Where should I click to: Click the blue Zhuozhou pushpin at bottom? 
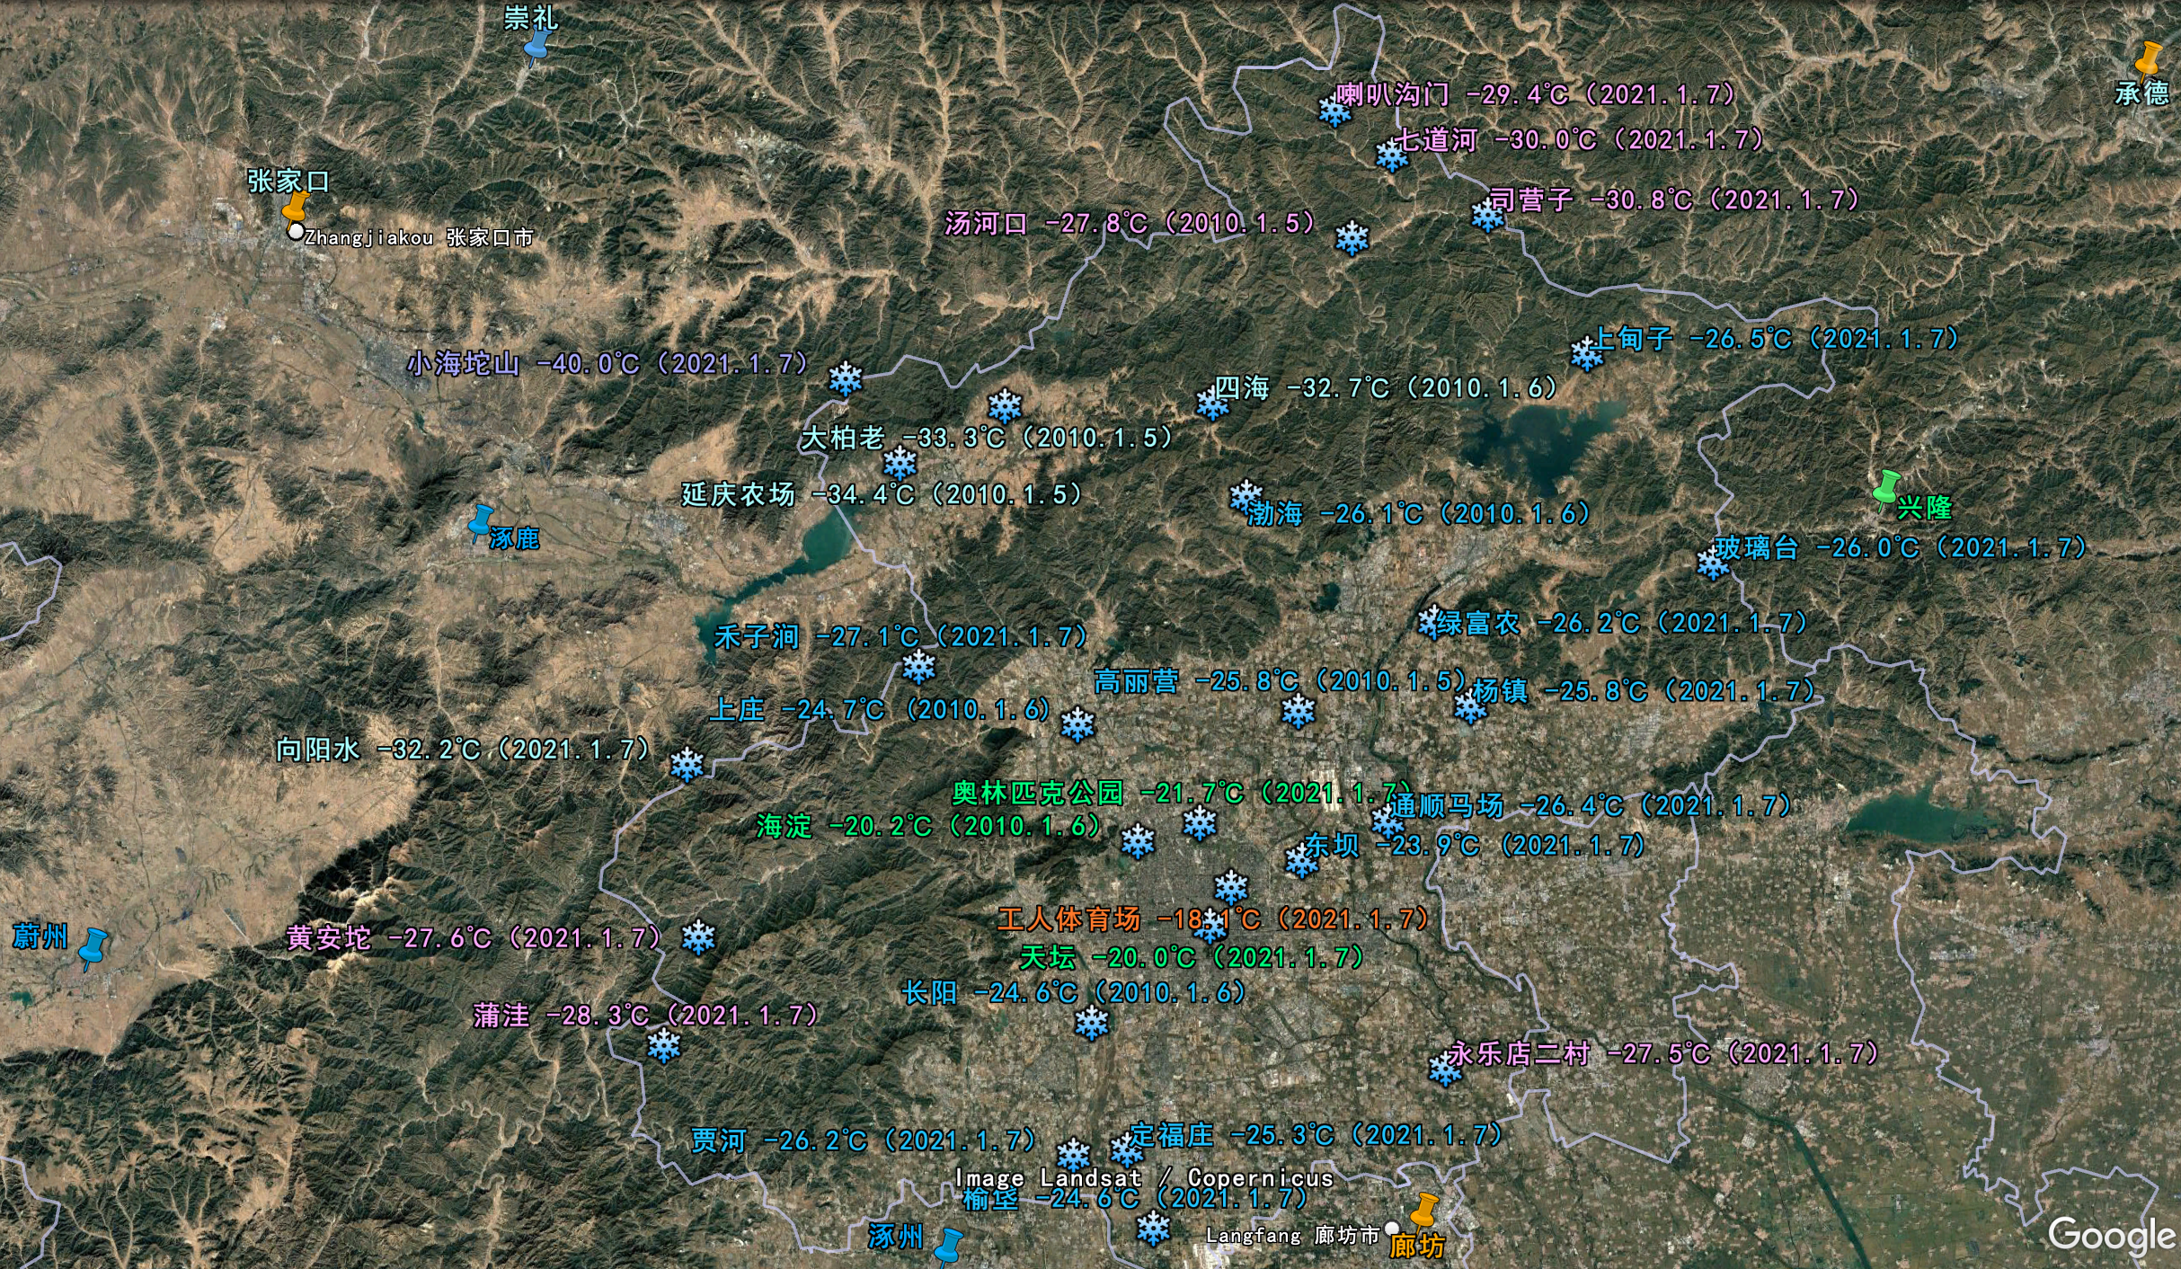click(948, 1246)
